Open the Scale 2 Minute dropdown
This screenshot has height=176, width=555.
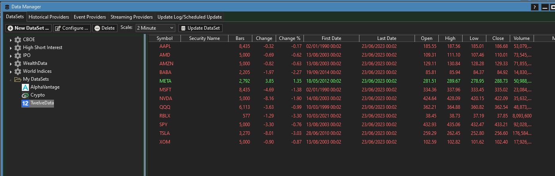(x=155, y=28)
